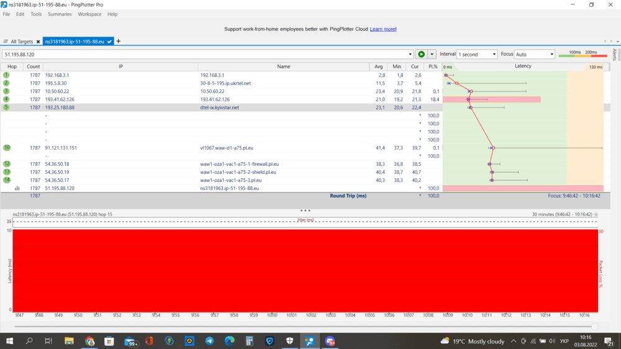Click the hop 1 green circle
This screenshot has height=349, width=621.
6,75
